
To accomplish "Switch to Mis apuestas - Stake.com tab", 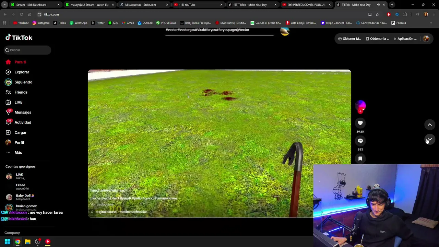I will (144, 5).
